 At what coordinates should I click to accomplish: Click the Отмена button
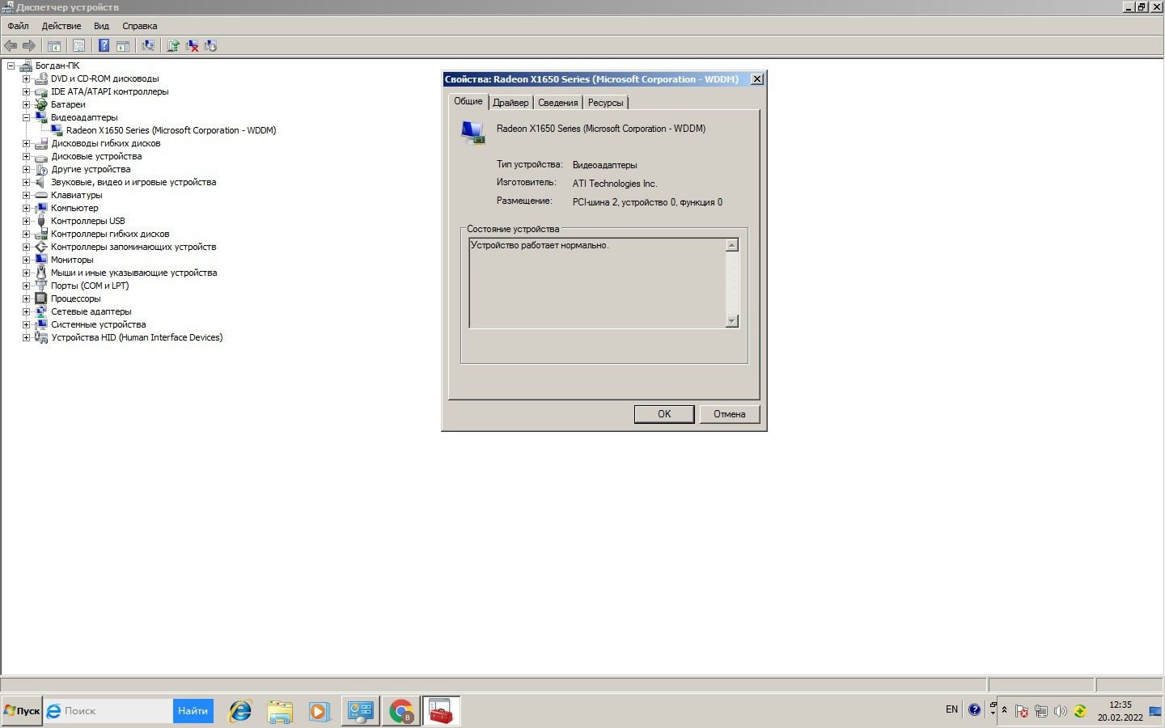coord(730,414)
